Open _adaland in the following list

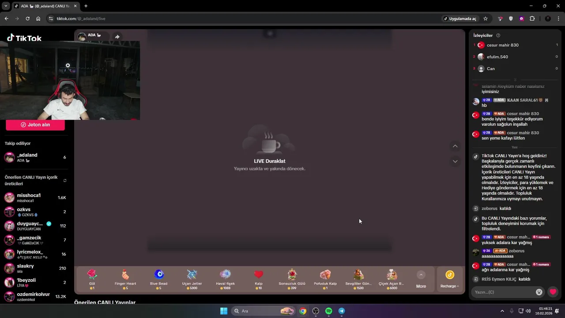[x=35, y=157]
